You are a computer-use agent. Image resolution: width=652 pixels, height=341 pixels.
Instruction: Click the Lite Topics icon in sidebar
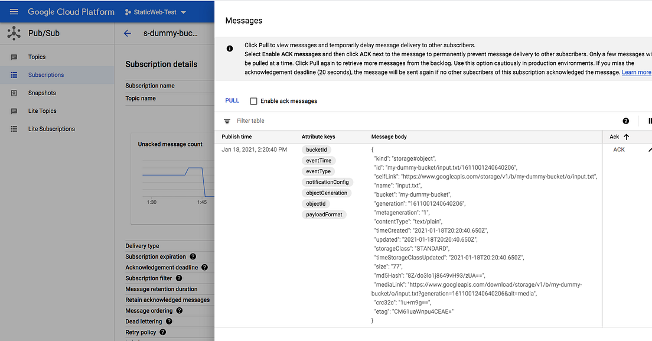pyautogui.click(x=14, y=111)
